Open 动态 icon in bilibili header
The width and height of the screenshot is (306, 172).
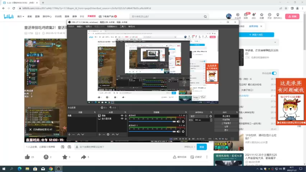pyautogui.click(x=254, y=16)
